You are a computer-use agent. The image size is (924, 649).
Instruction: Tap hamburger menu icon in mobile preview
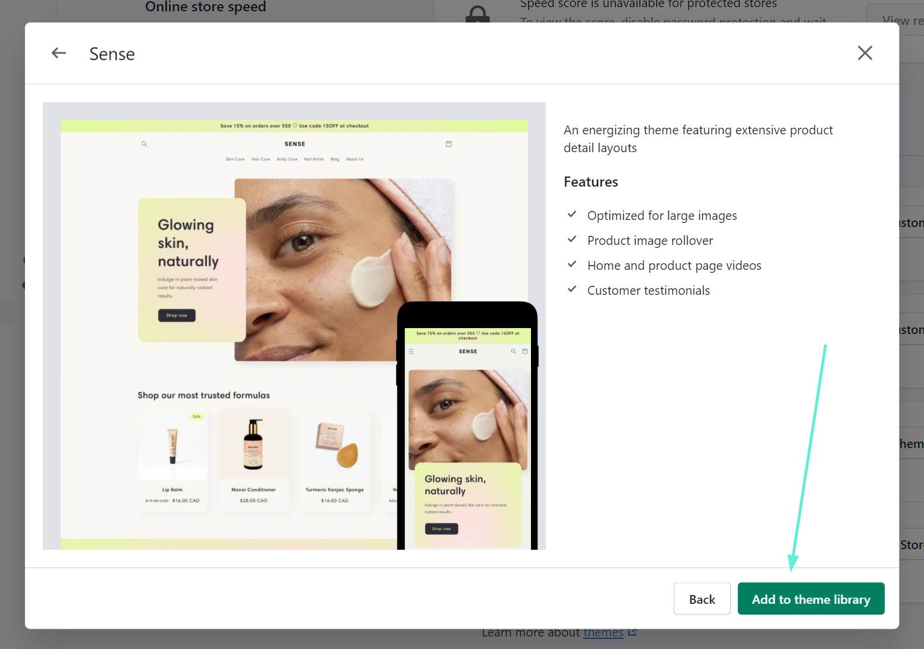point(411,351)
